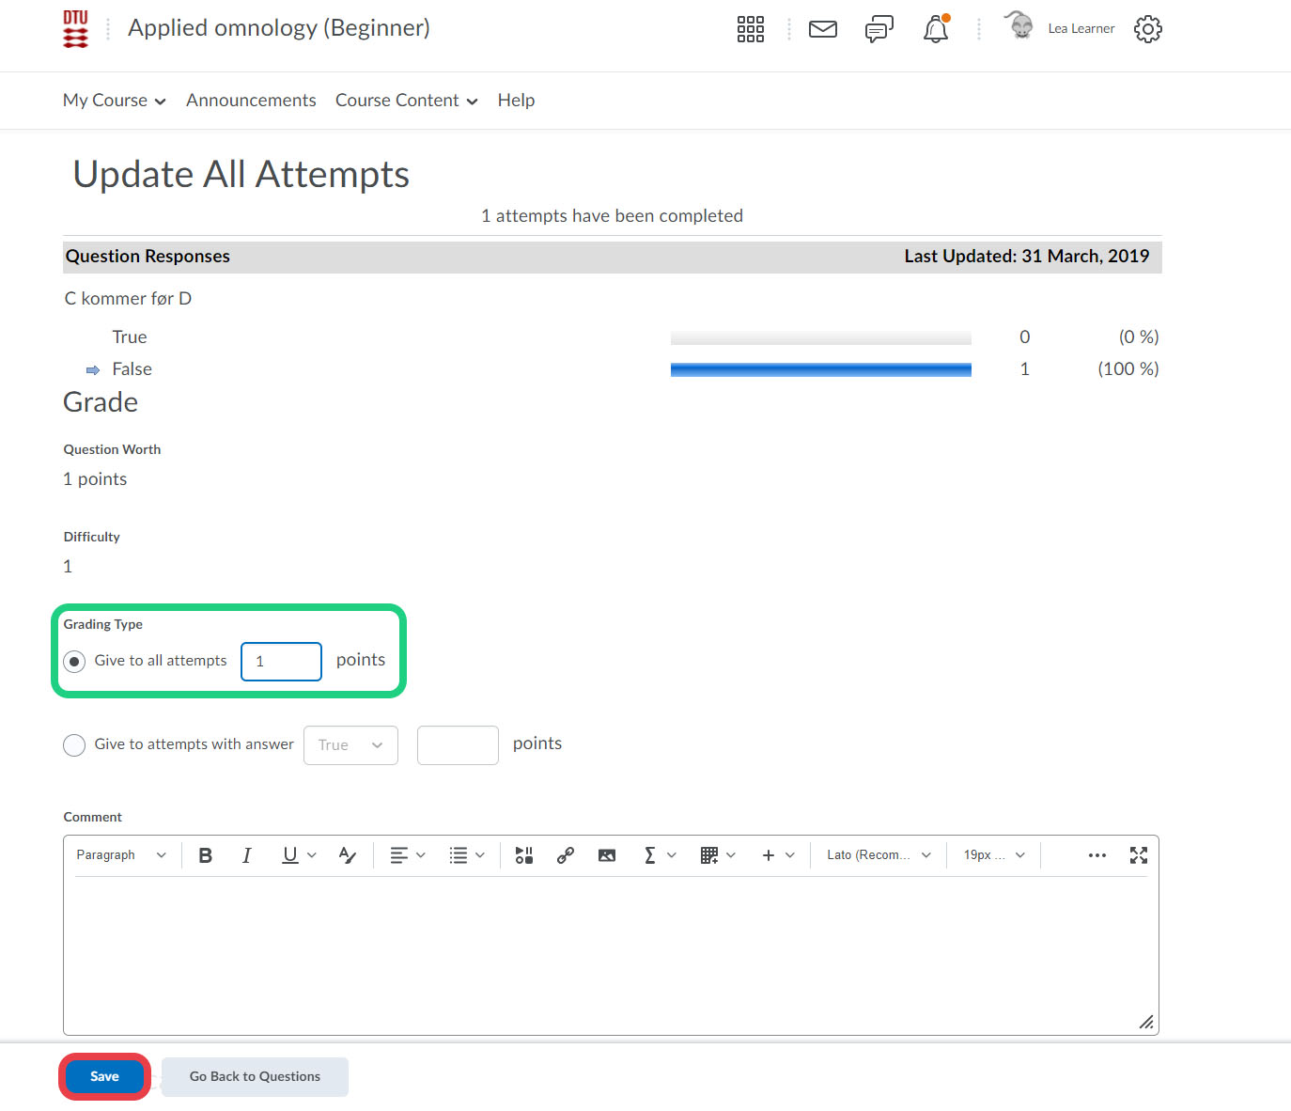1291x1111 pixels.
Task: Open message alerts envelope icon
Action: (x=822, y=29)
